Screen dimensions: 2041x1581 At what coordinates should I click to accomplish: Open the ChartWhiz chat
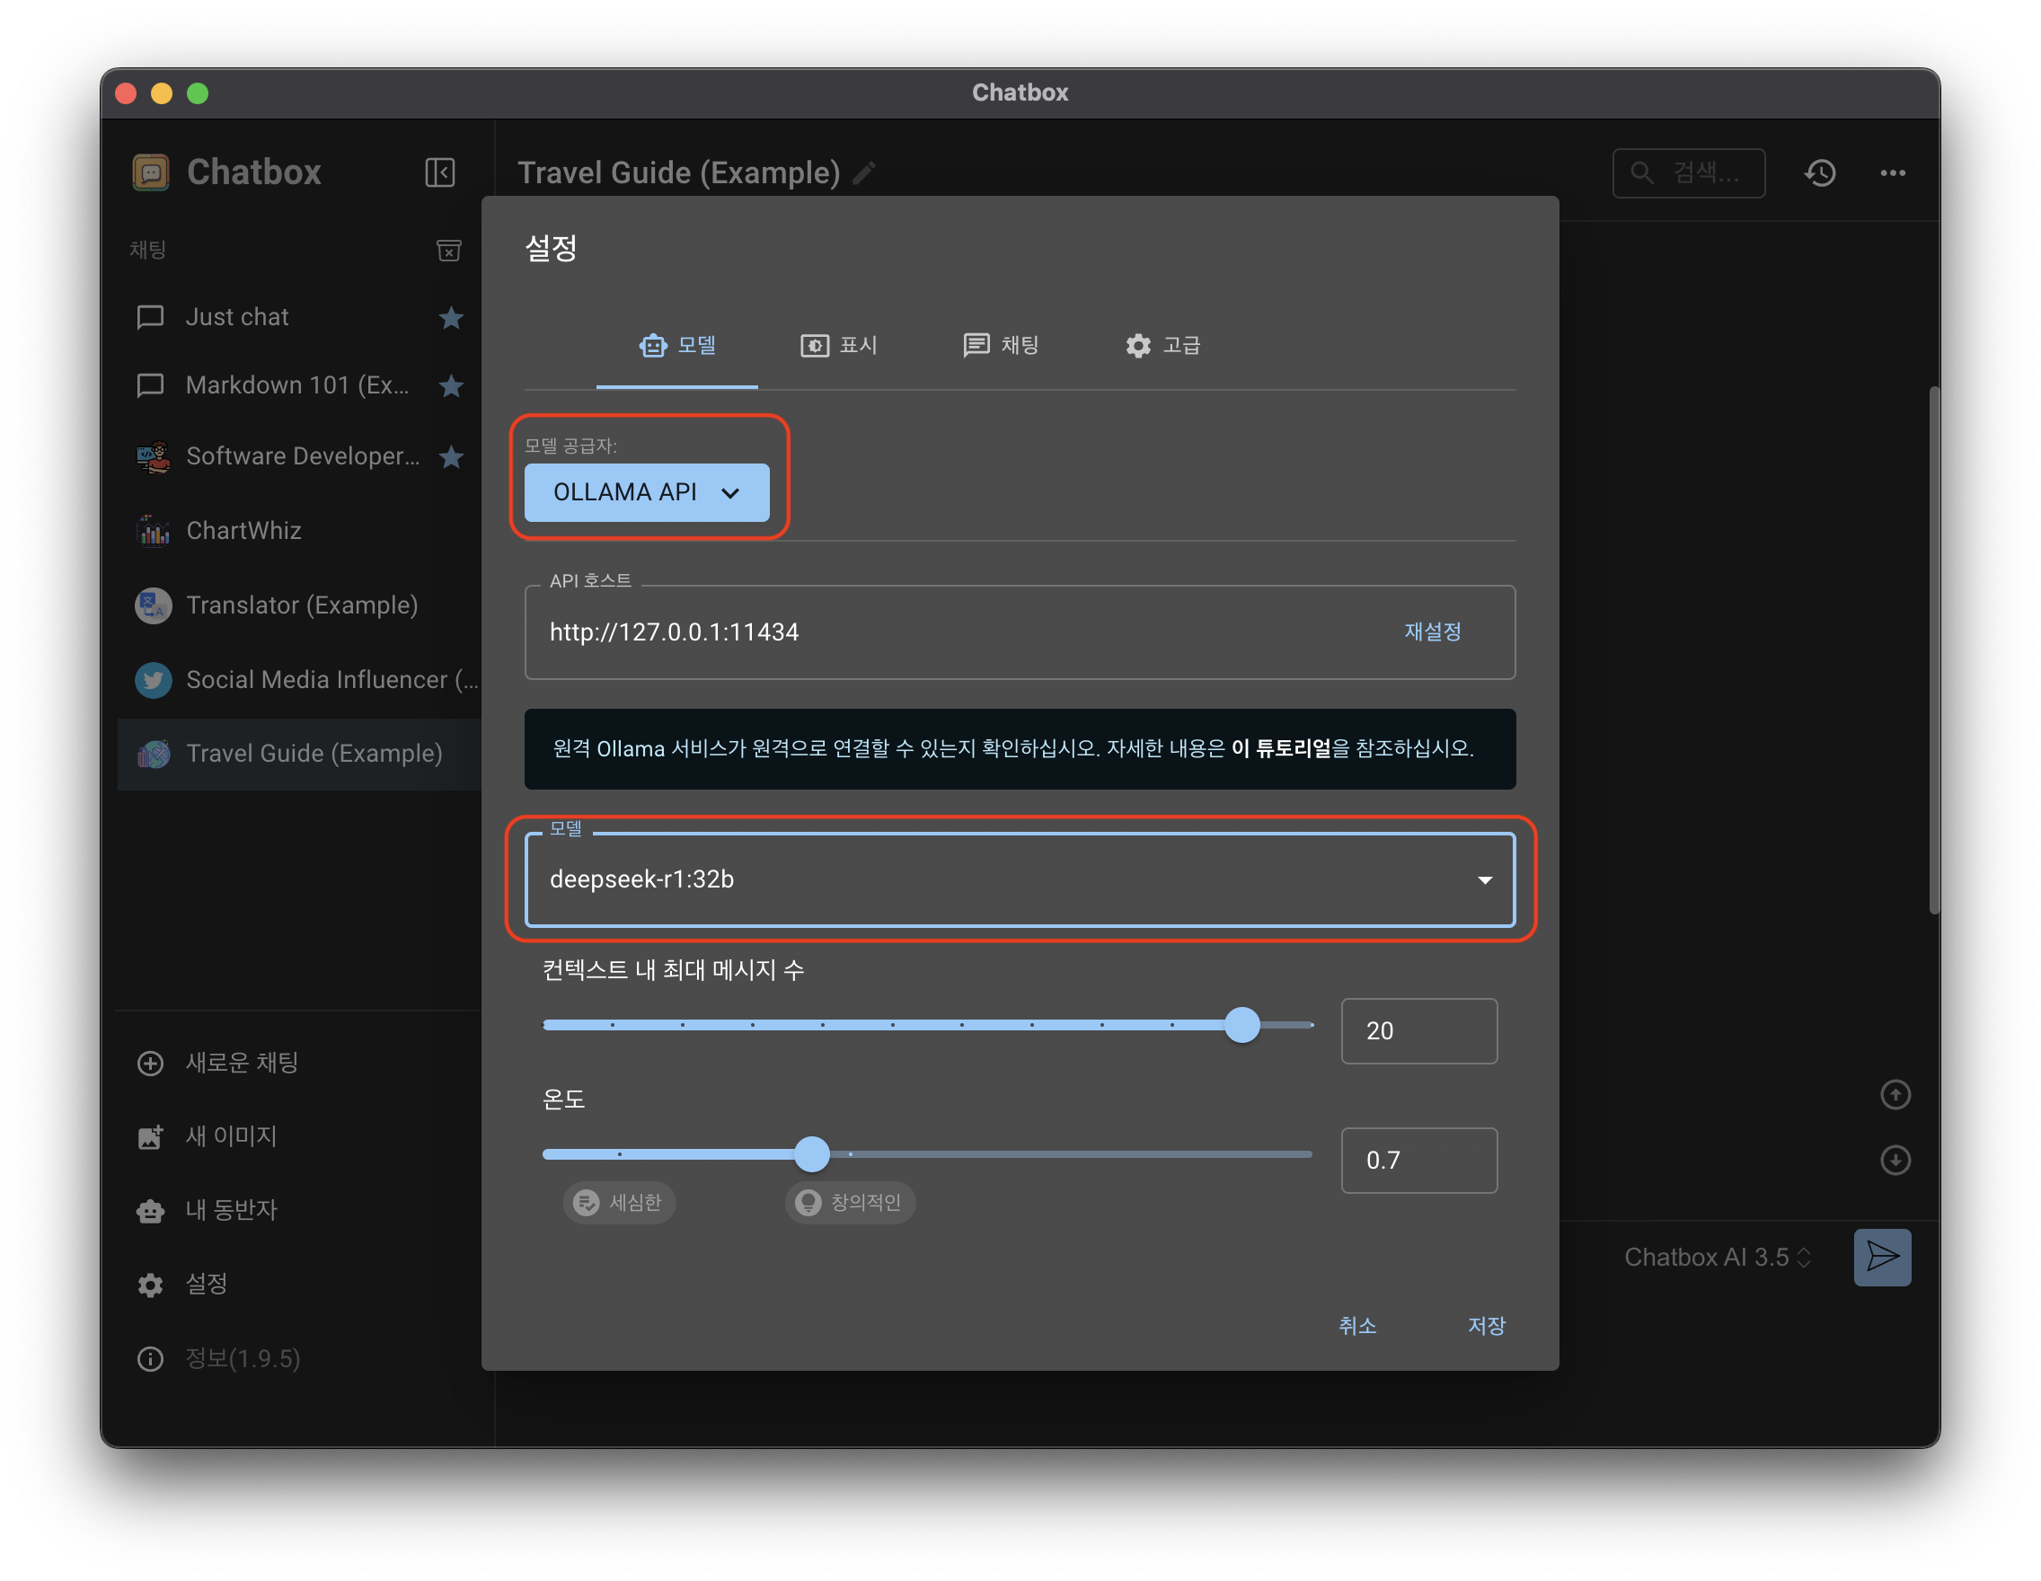(x=299, y=531)
